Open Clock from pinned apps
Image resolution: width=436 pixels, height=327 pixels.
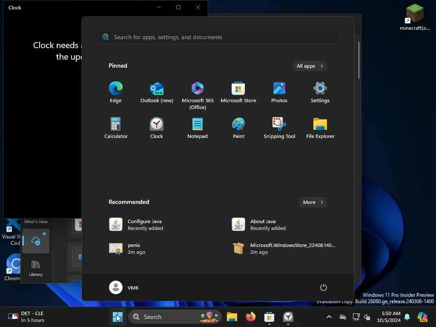click(157, 128)
